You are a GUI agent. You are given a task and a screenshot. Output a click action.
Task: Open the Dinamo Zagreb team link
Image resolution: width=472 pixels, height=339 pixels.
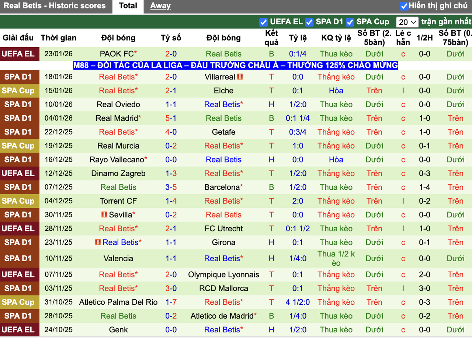click(x=118, y=173)
